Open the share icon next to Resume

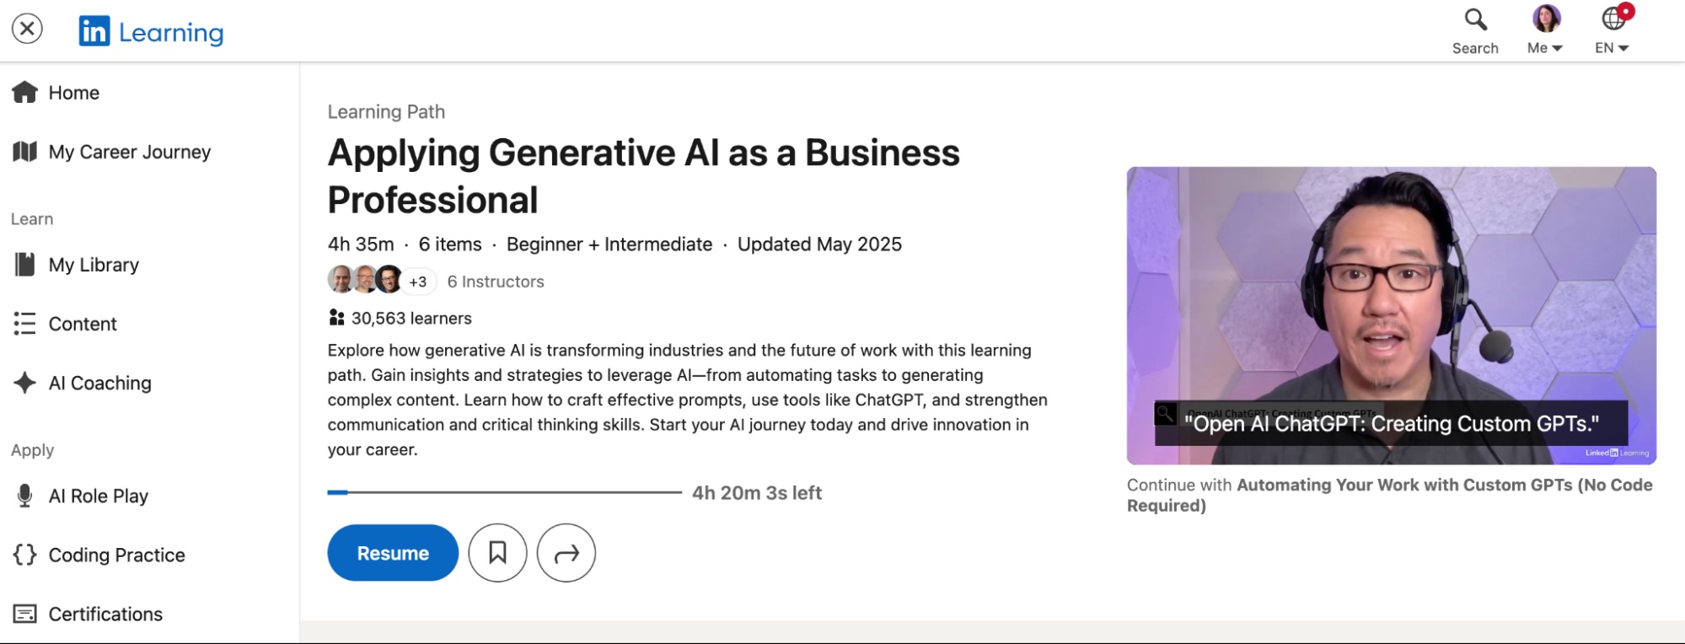click(x=566, y=553)
